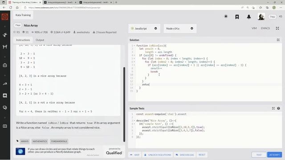285x160 pixels.
Task: Click the SKIP button
Action: pos(134,155)
